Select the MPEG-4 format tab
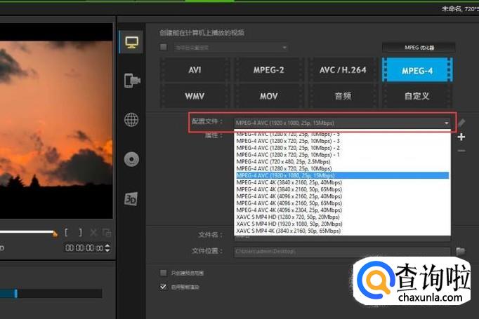 [417, 70]
